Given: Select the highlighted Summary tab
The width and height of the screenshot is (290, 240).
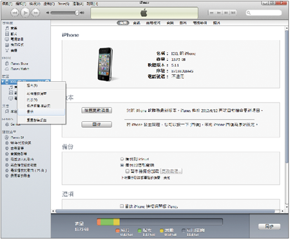Looking at the screenshot, I should (x=123, y=23).
